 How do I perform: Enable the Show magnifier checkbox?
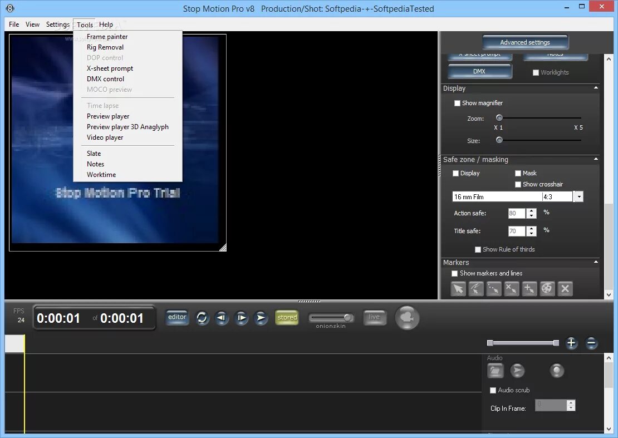pyautogui.click(x=457, y=103)
